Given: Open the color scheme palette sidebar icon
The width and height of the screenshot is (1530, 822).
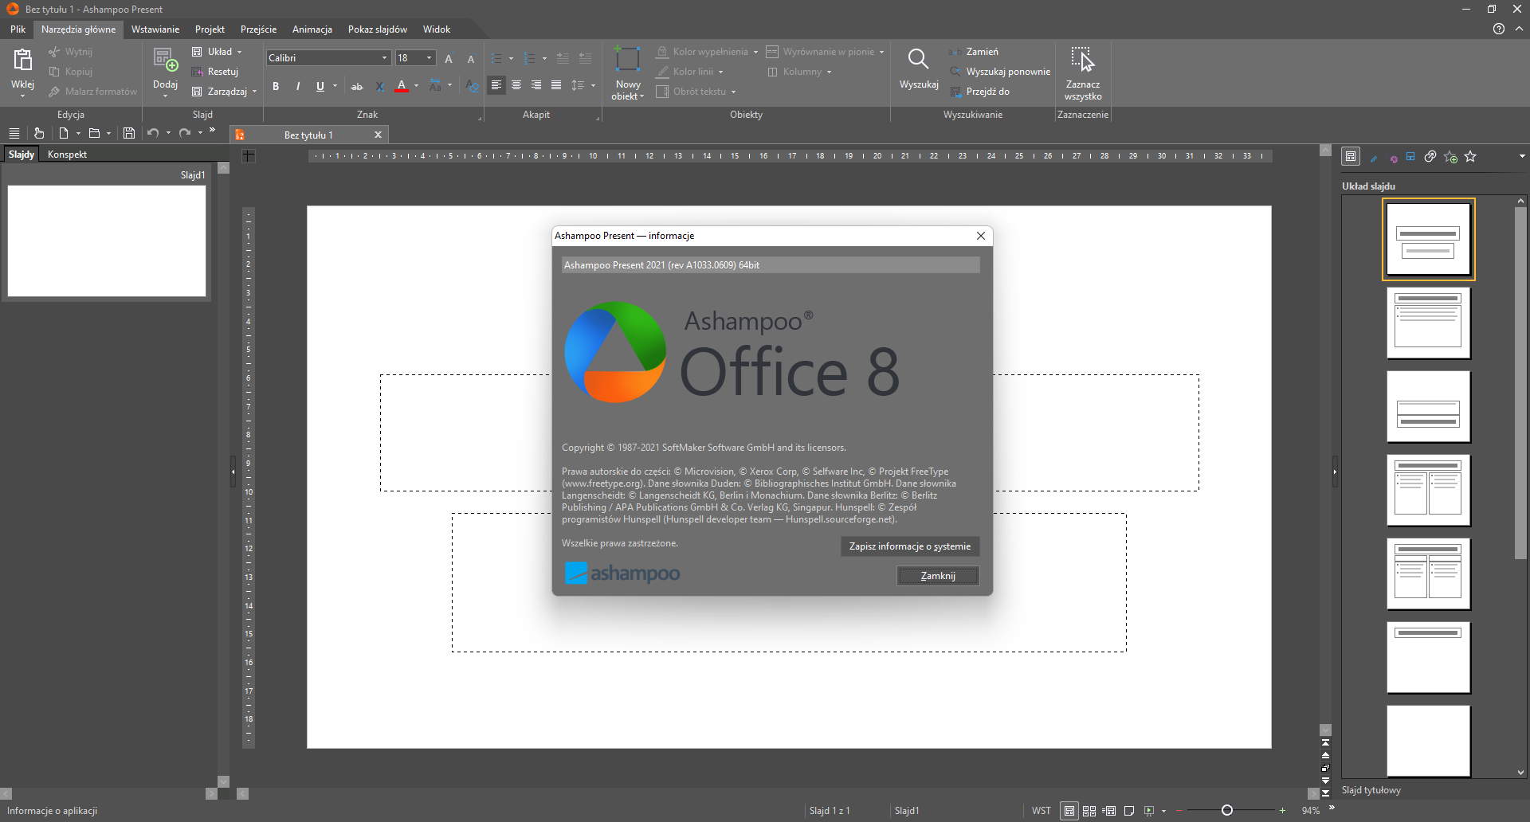Looking at the screenshot, I should click(1393, 158).
